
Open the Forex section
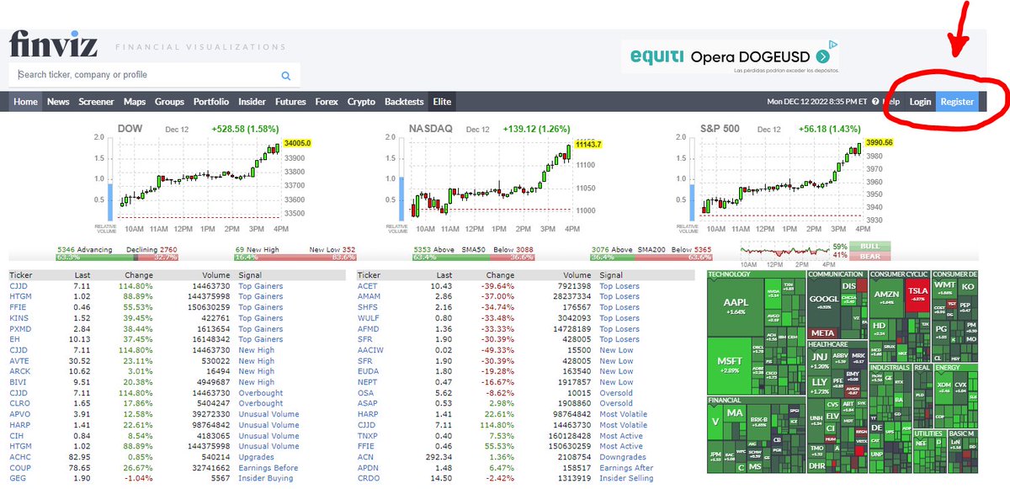point(327,102)
